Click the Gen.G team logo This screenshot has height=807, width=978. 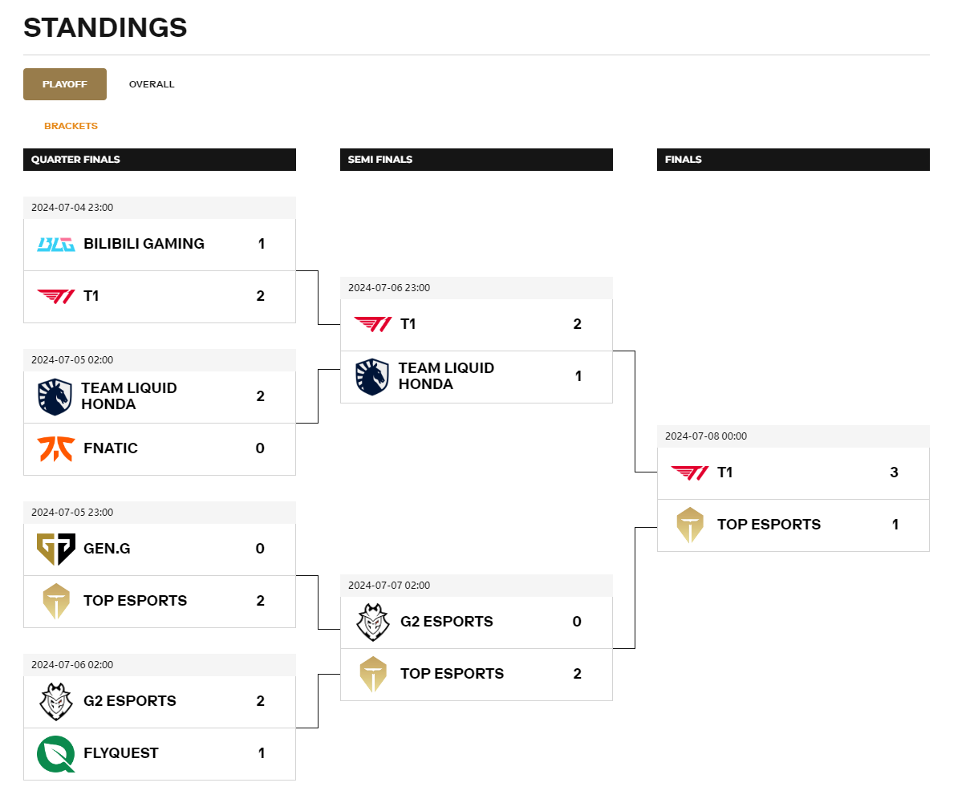[x=56, y=549]
